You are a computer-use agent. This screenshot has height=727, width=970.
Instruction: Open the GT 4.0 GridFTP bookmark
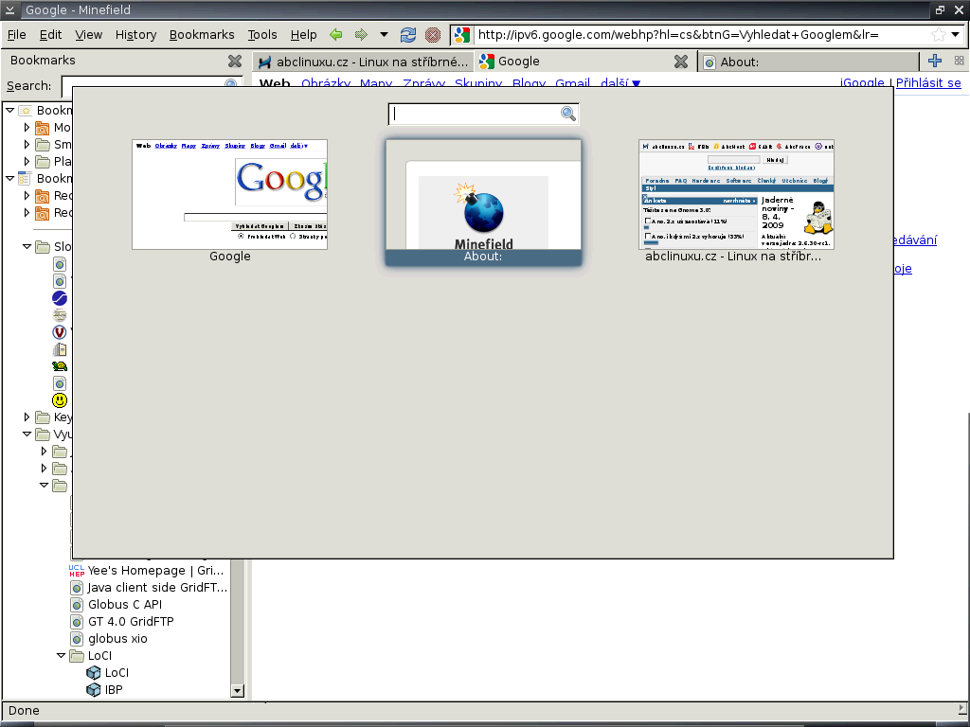[131, 621]
